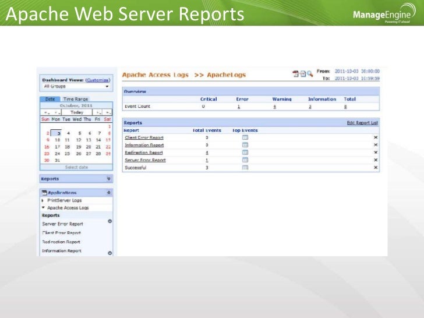Click Server Error Report total events value
This screenshot has height=318, width=424.
pyautogui.click(x=207, y=160)
